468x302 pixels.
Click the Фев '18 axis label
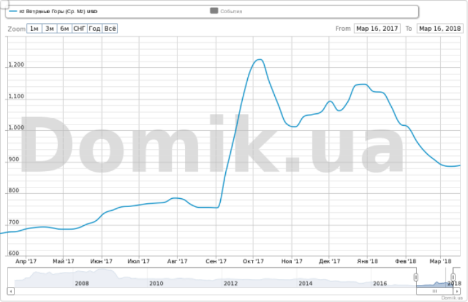pyautogui.click(x=406, y=261)
